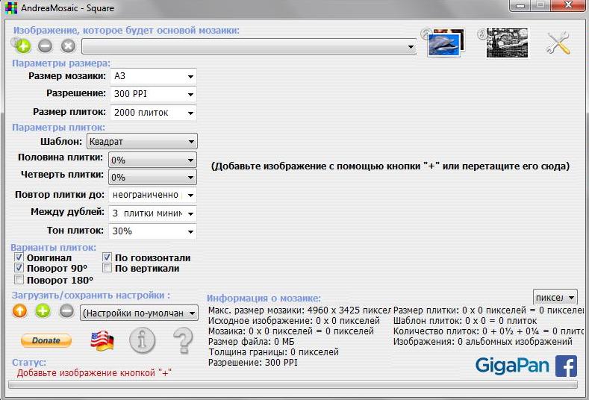Open the question mark help icon
The image size is (589, 400).
(x=184, y=340)
